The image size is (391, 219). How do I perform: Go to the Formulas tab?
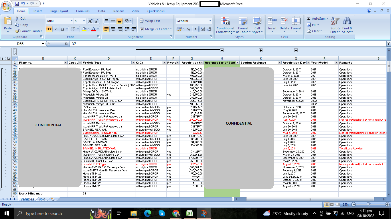click(83, 11)
